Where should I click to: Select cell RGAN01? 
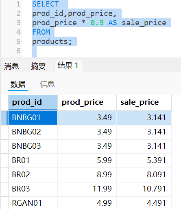coord(33,203)
